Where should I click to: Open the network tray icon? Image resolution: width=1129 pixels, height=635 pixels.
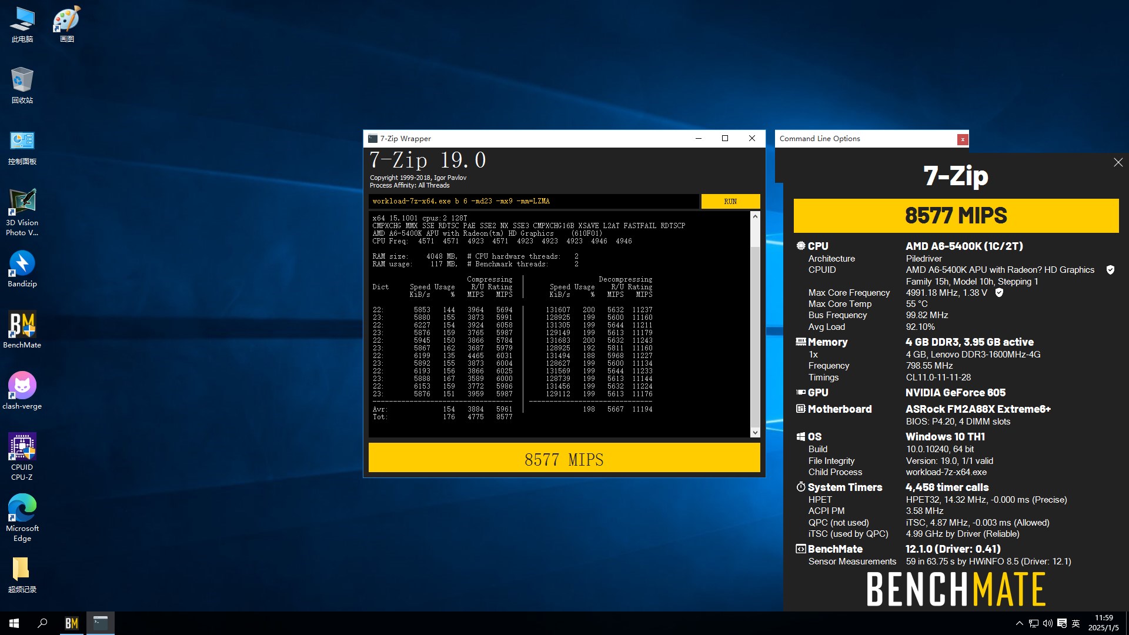pyautogui.click(x=1033, y=623)
